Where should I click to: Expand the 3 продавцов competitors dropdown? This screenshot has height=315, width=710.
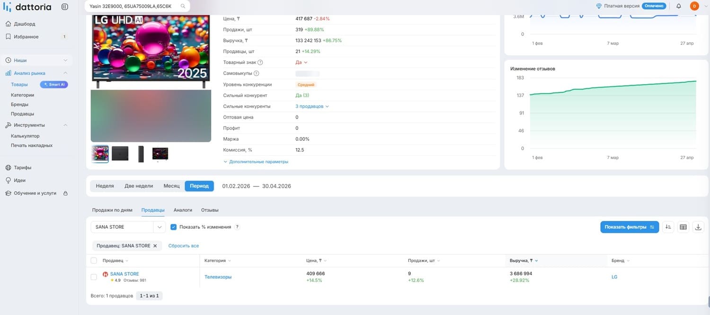pyautogui.click(x=312, y=106)
